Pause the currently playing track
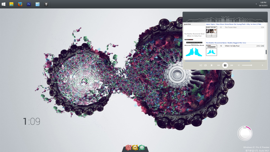270x152 pixels. (225, 65)
